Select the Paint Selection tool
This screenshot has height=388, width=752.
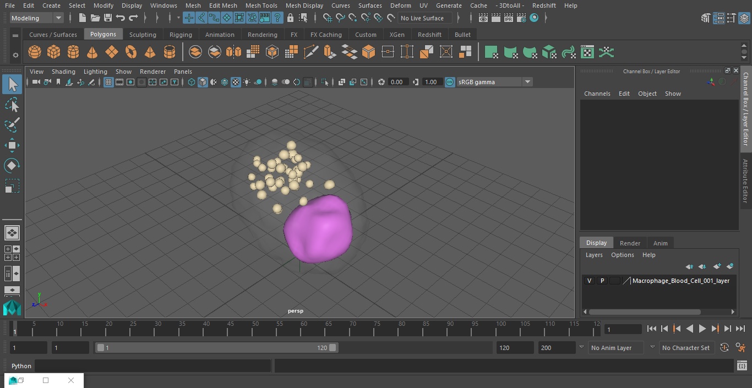click(x=12, y=125)
